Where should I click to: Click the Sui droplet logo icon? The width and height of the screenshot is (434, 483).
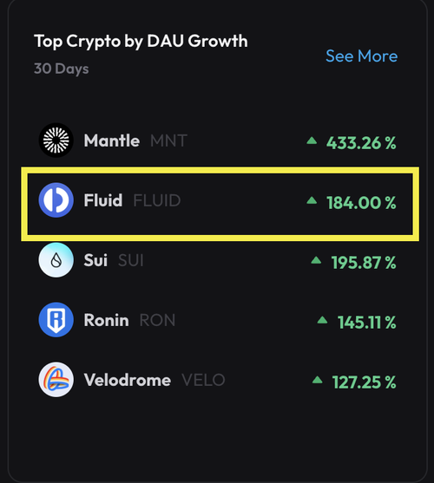pyautogui.click(x=56, y=260)
